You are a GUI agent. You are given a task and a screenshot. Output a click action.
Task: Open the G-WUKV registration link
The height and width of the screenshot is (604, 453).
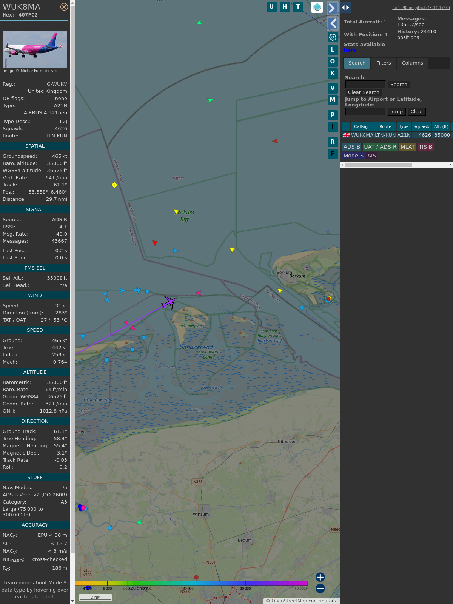point(57,84)
